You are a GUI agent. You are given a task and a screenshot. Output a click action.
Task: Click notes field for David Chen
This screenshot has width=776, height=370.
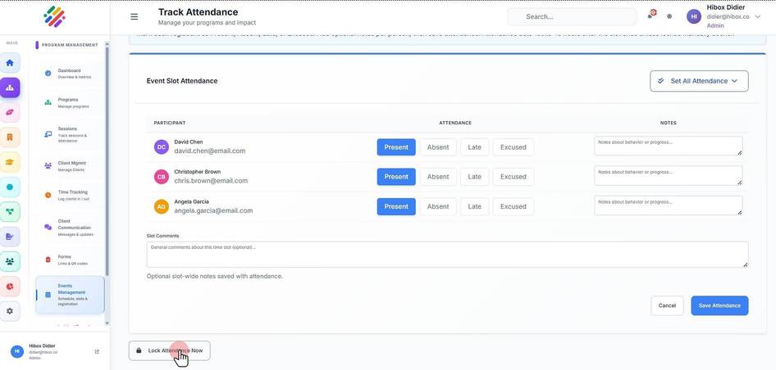coord(668,147)
